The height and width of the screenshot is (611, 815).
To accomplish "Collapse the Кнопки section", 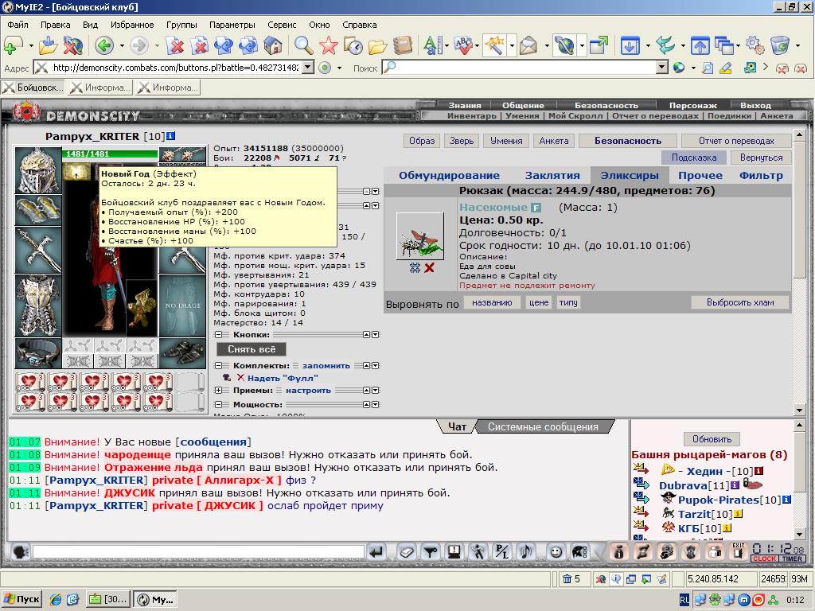I will 219,335.
